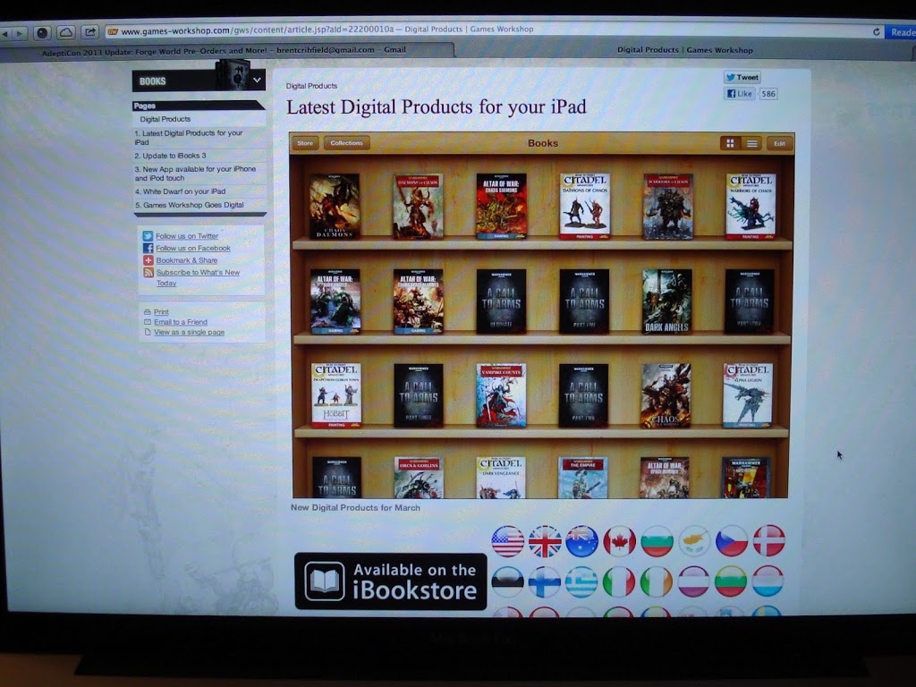Open the Citadel Alpha Legion book cover

pos(748,394)
